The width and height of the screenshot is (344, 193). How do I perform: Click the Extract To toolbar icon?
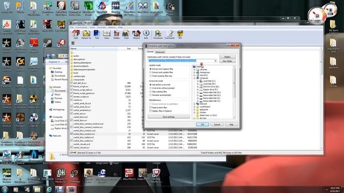coord(86,34)
